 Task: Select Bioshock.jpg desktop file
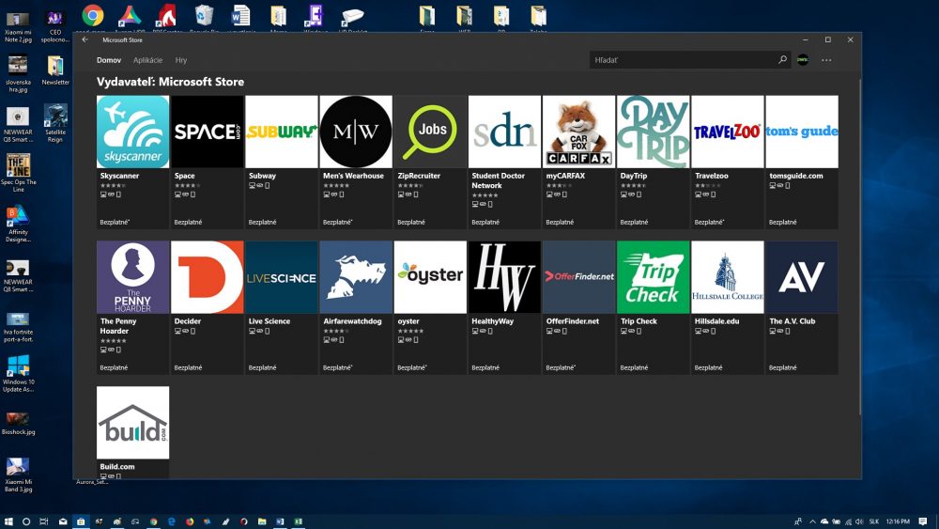[18, 423]
